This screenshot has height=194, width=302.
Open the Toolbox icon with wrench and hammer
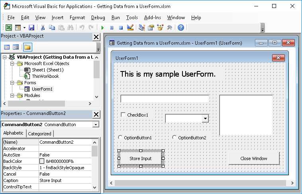(x=169, y=28)
